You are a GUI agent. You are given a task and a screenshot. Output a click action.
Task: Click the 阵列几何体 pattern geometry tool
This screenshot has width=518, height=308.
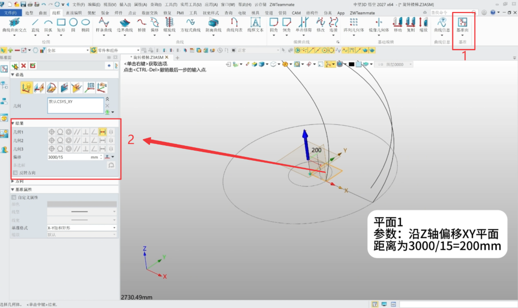[354, 25]
